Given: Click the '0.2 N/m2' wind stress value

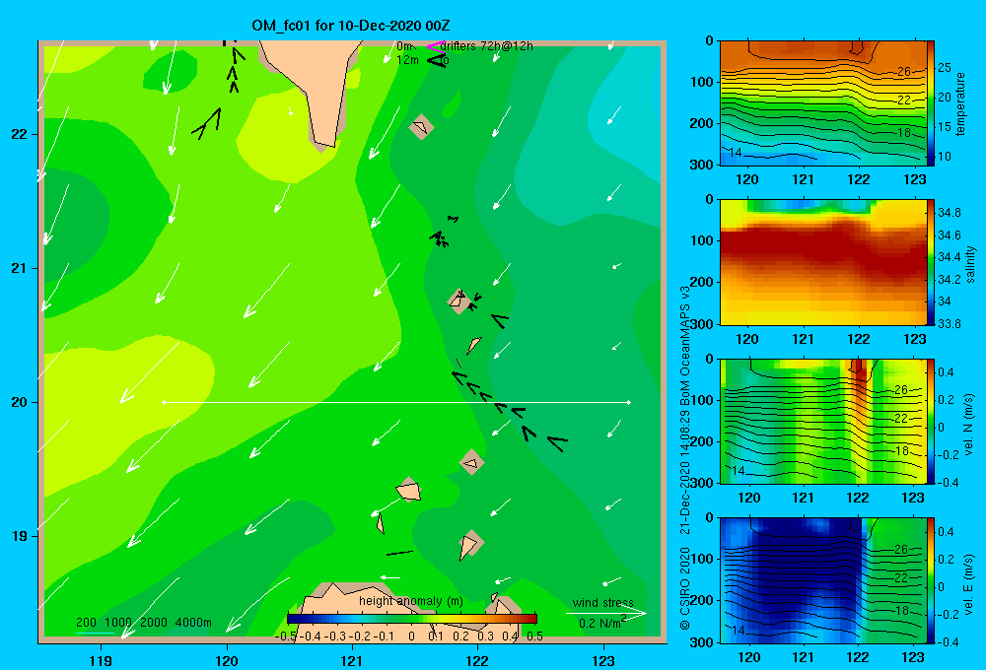Looking at the screenshot, I should coord(602,623).
